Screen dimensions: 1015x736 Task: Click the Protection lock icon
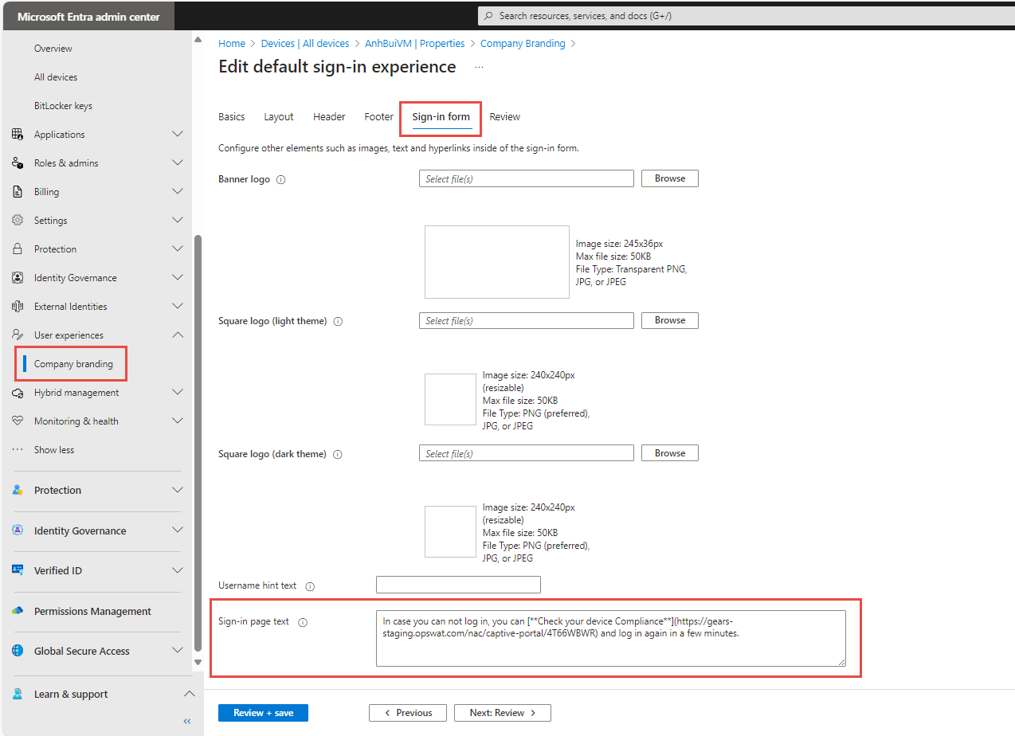coord(18,249)
